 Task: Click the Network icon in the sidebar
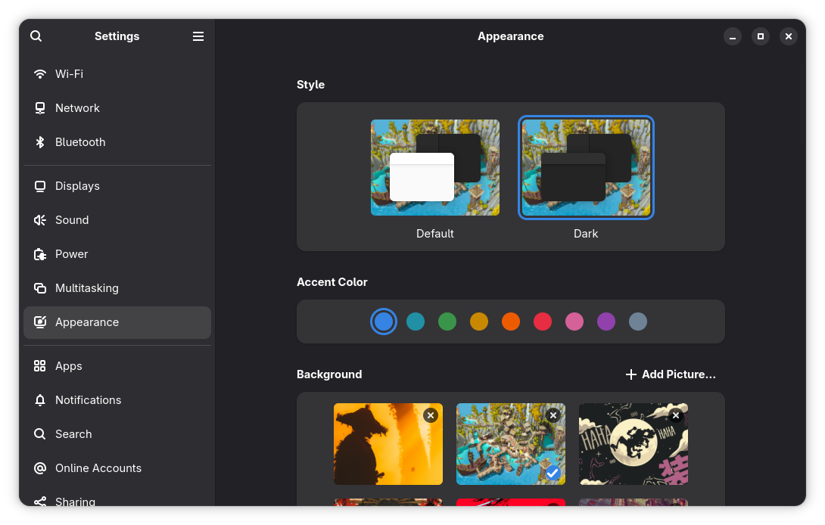tap(40, 108)
